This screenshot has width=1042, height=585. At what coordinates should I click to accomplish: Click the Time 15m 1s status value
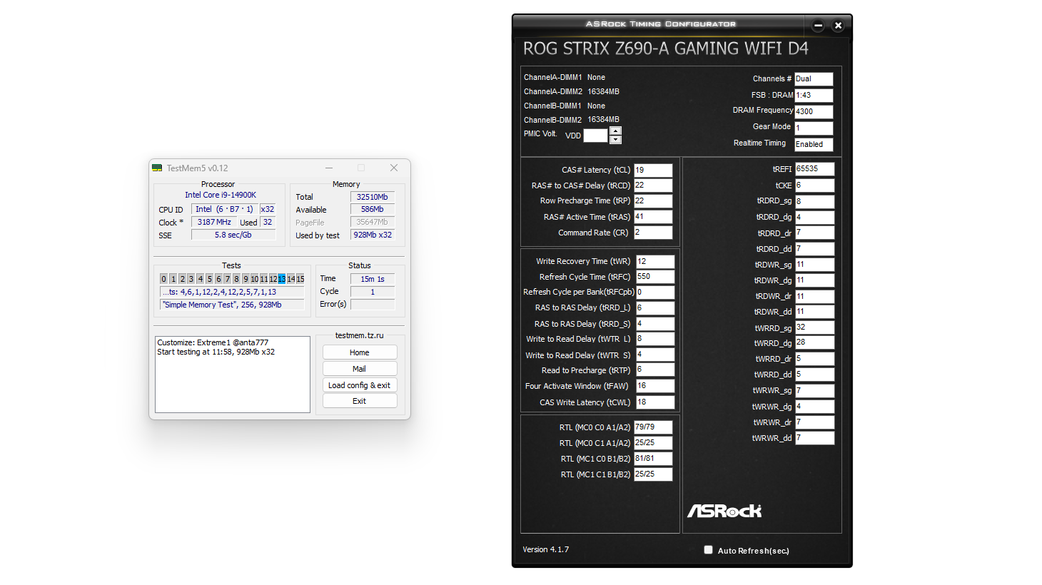point(373,279)
